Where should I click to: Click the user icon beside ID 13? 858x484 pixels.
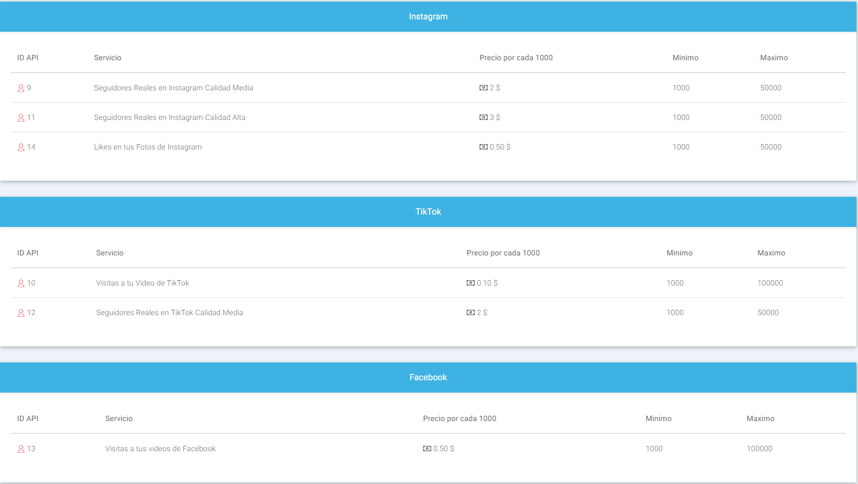click(21, 449)
